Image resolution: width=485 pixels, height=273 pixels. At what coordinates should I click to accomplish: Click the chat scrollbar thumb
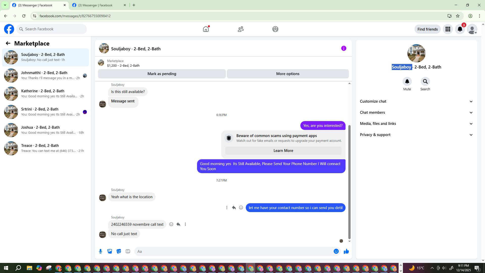[349, 182]
